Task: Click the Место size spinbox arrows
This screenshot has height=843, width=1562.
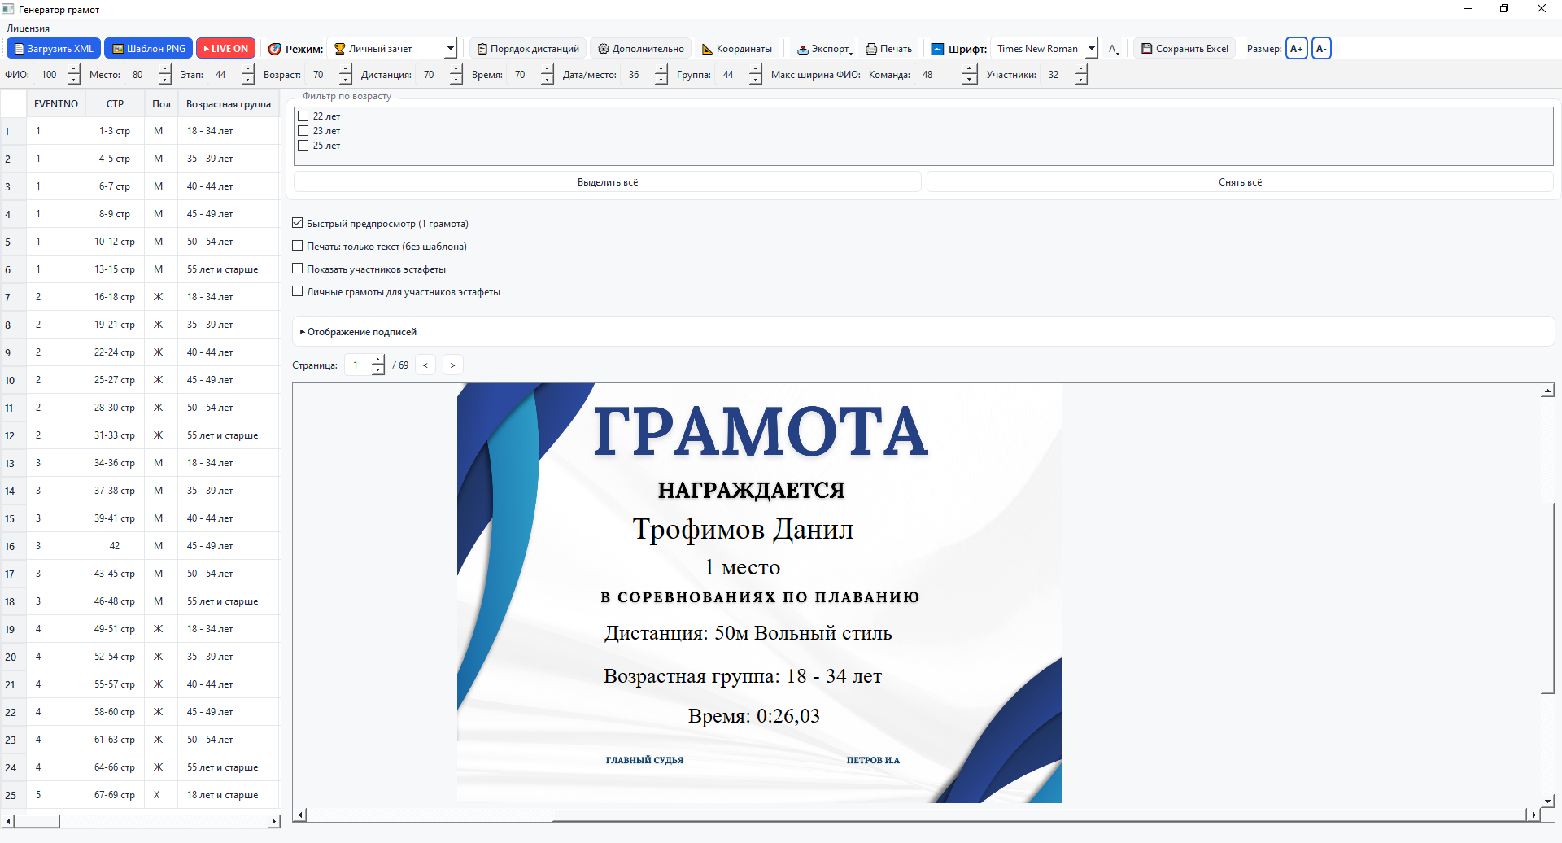Action: pos(165,75)
